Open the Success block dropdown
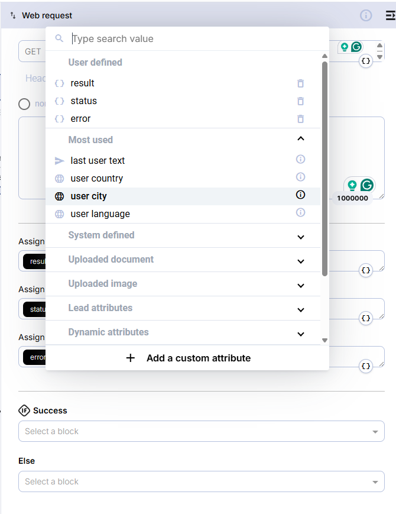 (x=201, y=431)
